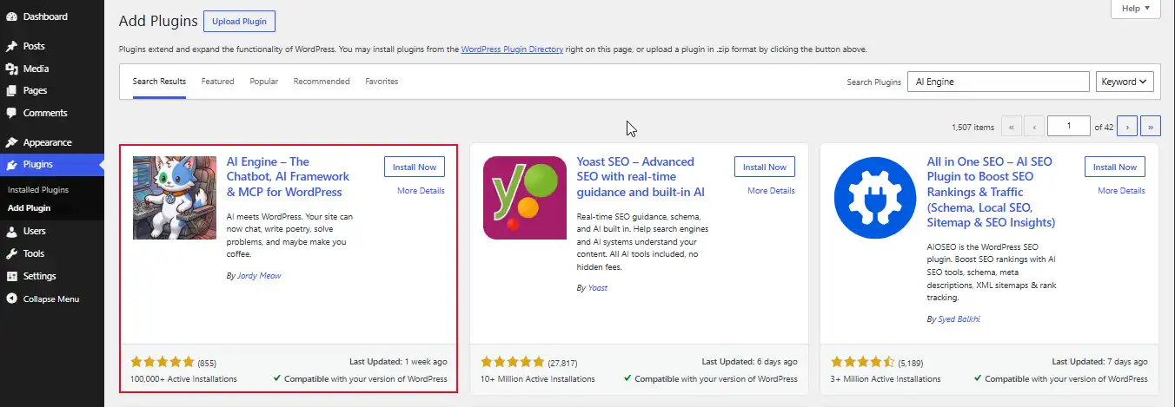Open More Details for All in One SEO

coord(1121,191)
